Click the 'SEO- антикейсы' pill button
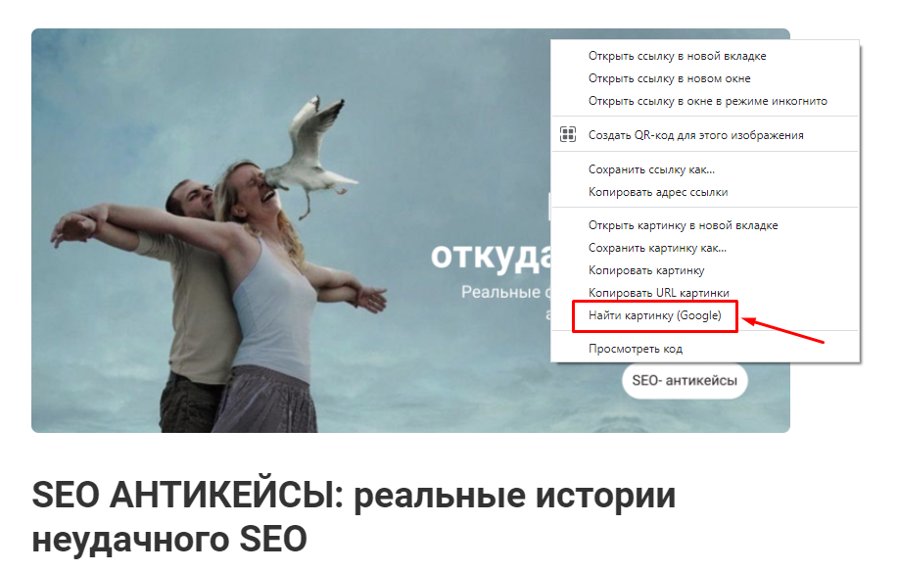Image resolution: width=898 pixels, height=572 pixels. 684,382
